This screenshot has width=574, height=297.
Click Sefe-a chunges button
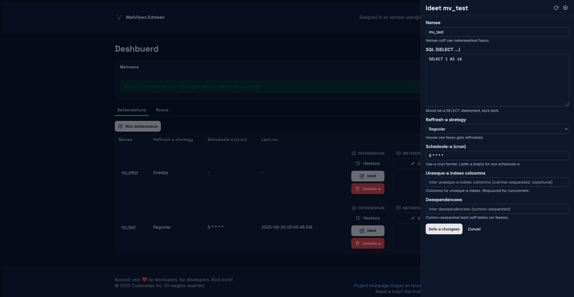444,229
